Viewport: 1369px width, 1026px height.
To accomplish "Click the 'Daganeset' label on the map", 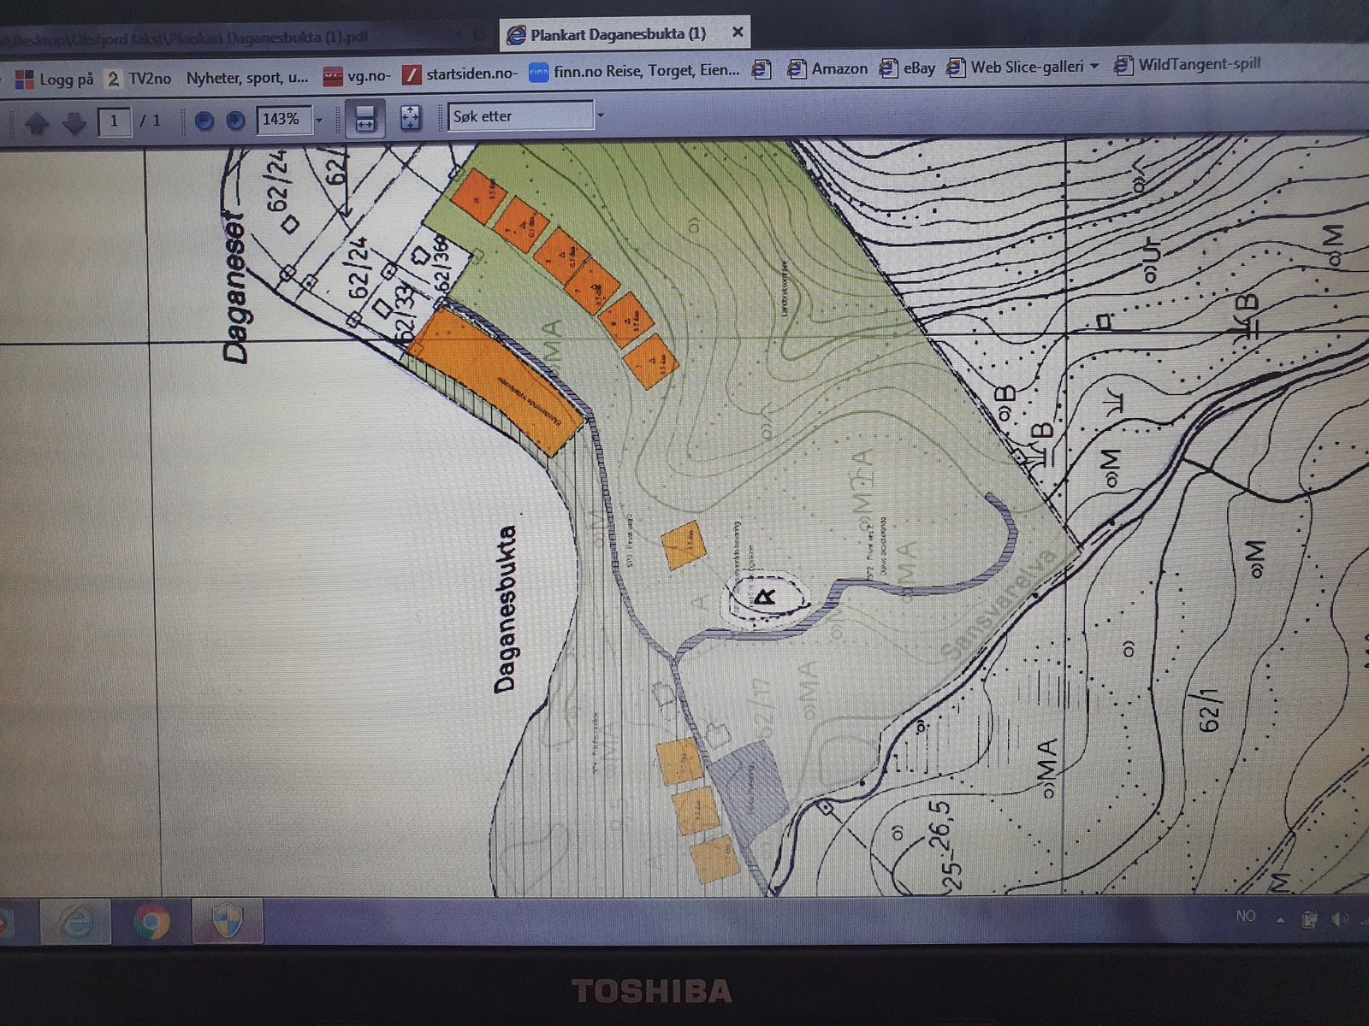I will (236, 287).
